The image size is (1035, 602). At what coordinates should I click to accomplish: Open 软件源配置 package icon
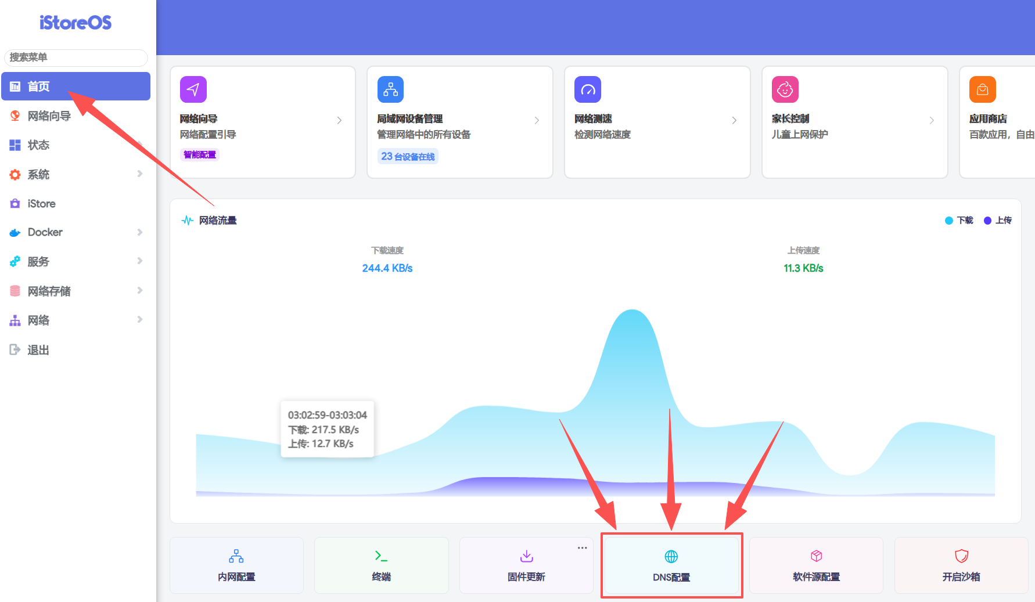click(816, 556)
